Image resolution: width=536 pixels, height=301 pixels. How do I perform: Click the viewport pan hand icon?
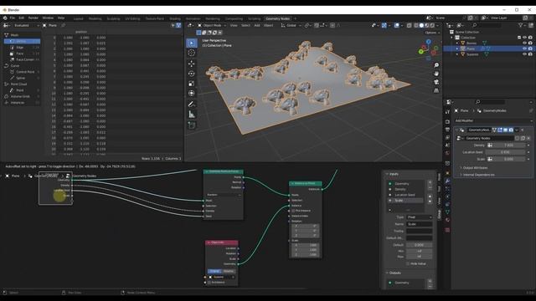(436, 74)
